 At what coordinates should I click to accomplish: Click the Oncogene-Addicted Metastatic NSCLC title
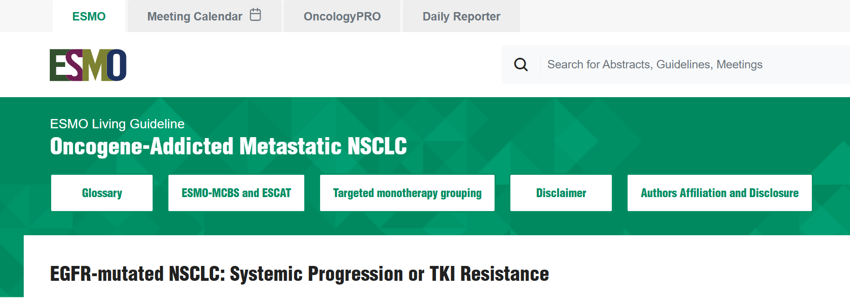[228, 146]
